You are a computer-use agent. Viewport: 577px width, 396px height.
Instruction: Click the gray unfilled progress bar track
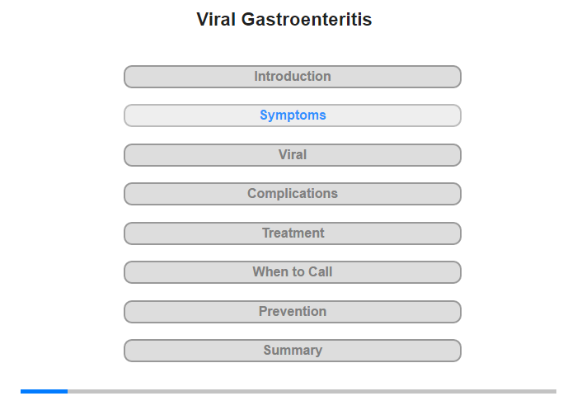pyautogui.click(x=312, y=391)
